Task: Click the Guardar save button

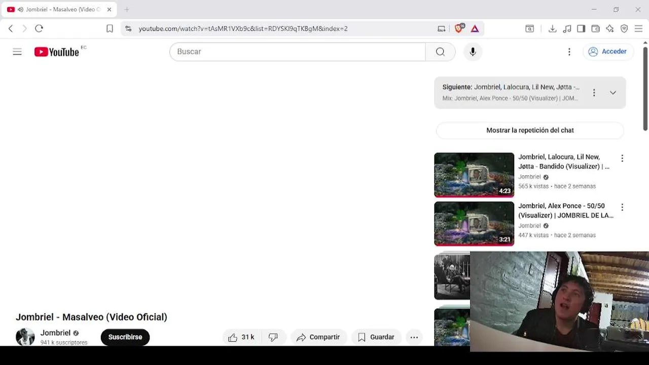Action: tap(376, 337)
